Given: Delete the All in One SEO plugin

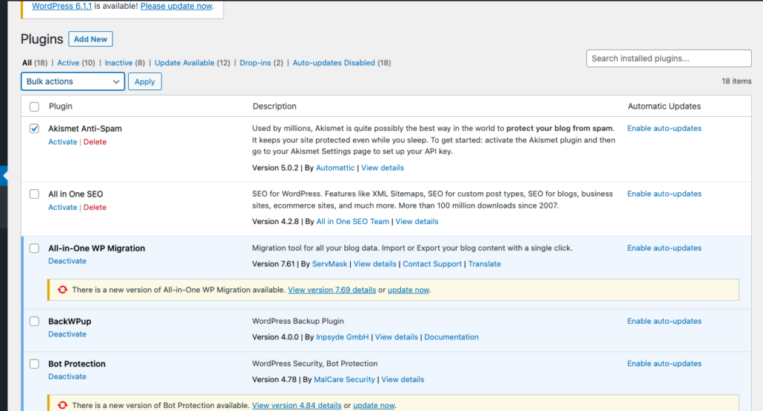Looking at the screenshot, I should point(95,207).
